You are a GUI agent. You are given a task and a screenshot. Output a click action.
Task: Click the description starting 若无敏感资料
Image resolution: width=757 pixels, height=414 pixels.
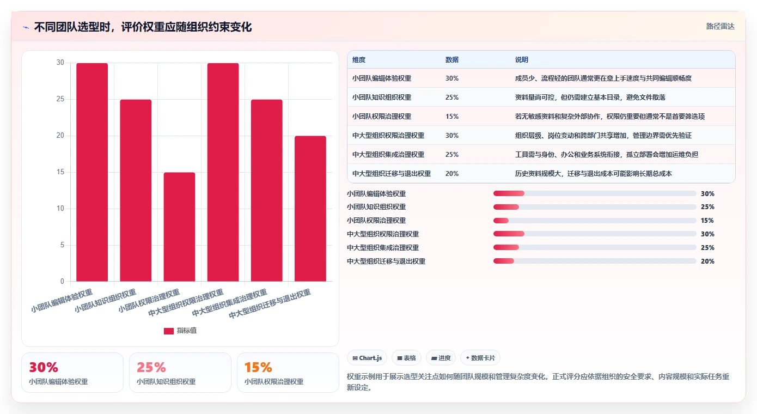tap(610, 117)
